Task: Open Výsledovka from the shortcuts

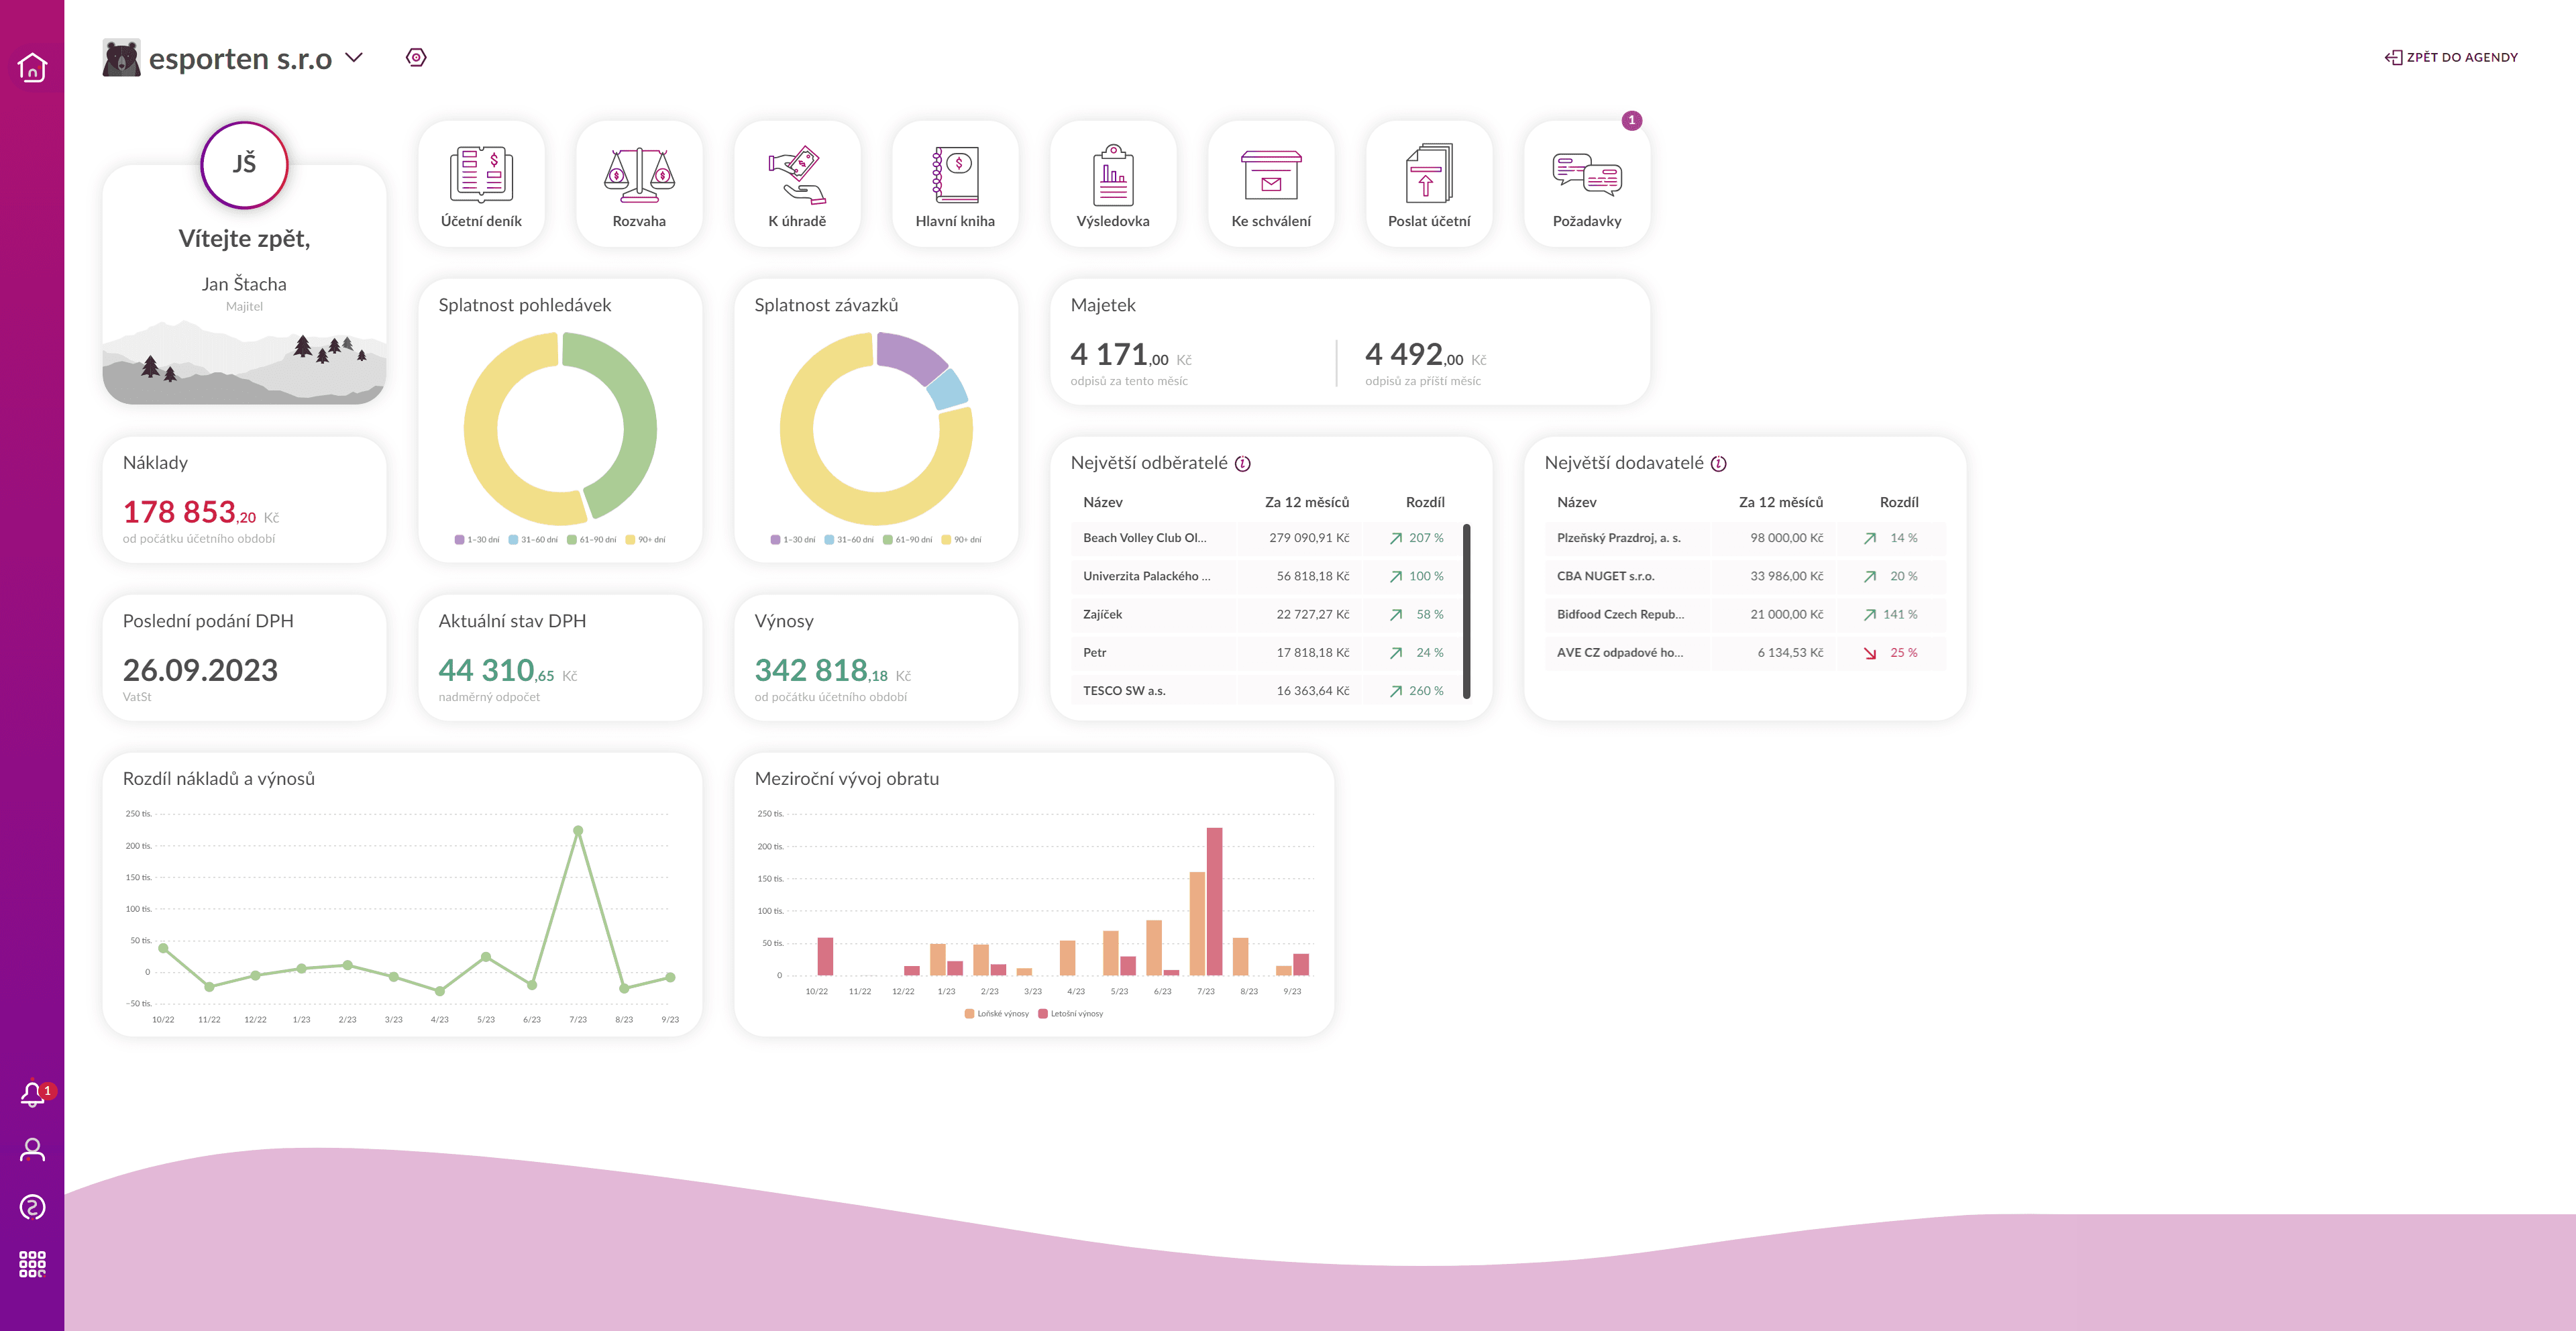Action: 1113,183
